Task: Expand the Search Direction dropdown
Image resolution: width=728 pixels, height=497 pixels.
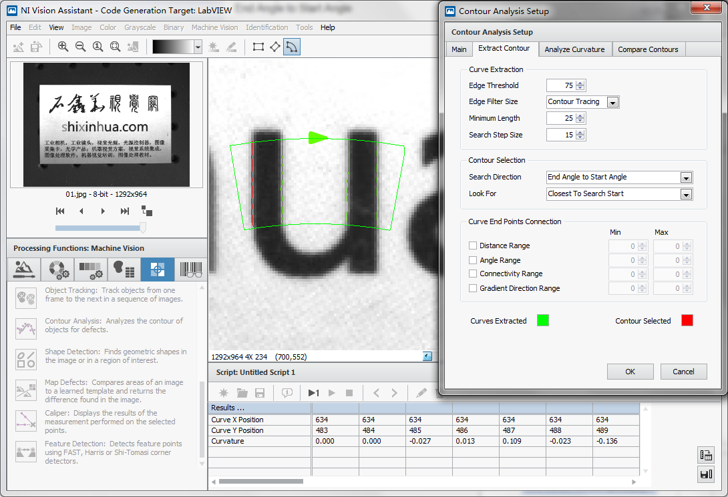Action: click(686, 177)
